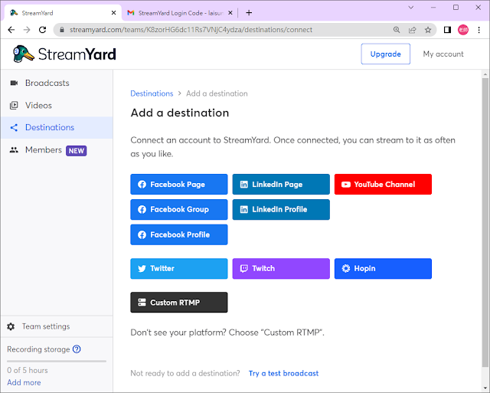Close the StreamYard browser tab

[x=113, y=13]
